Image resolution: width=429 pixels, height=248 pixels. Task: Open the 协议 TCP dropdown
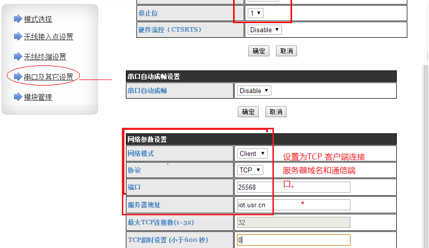point(250,170)
